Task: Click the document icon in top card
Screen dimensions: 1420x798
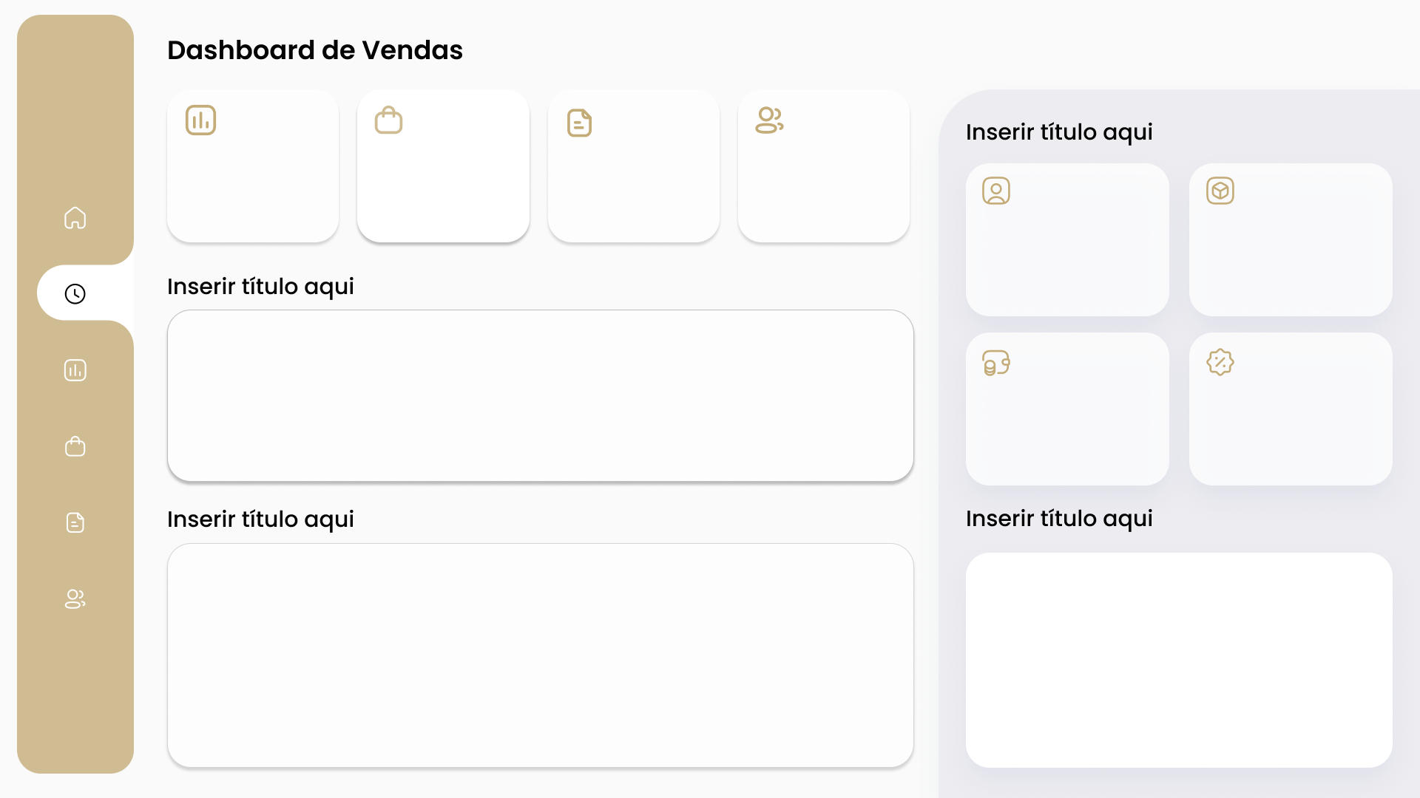Action: 579,123
